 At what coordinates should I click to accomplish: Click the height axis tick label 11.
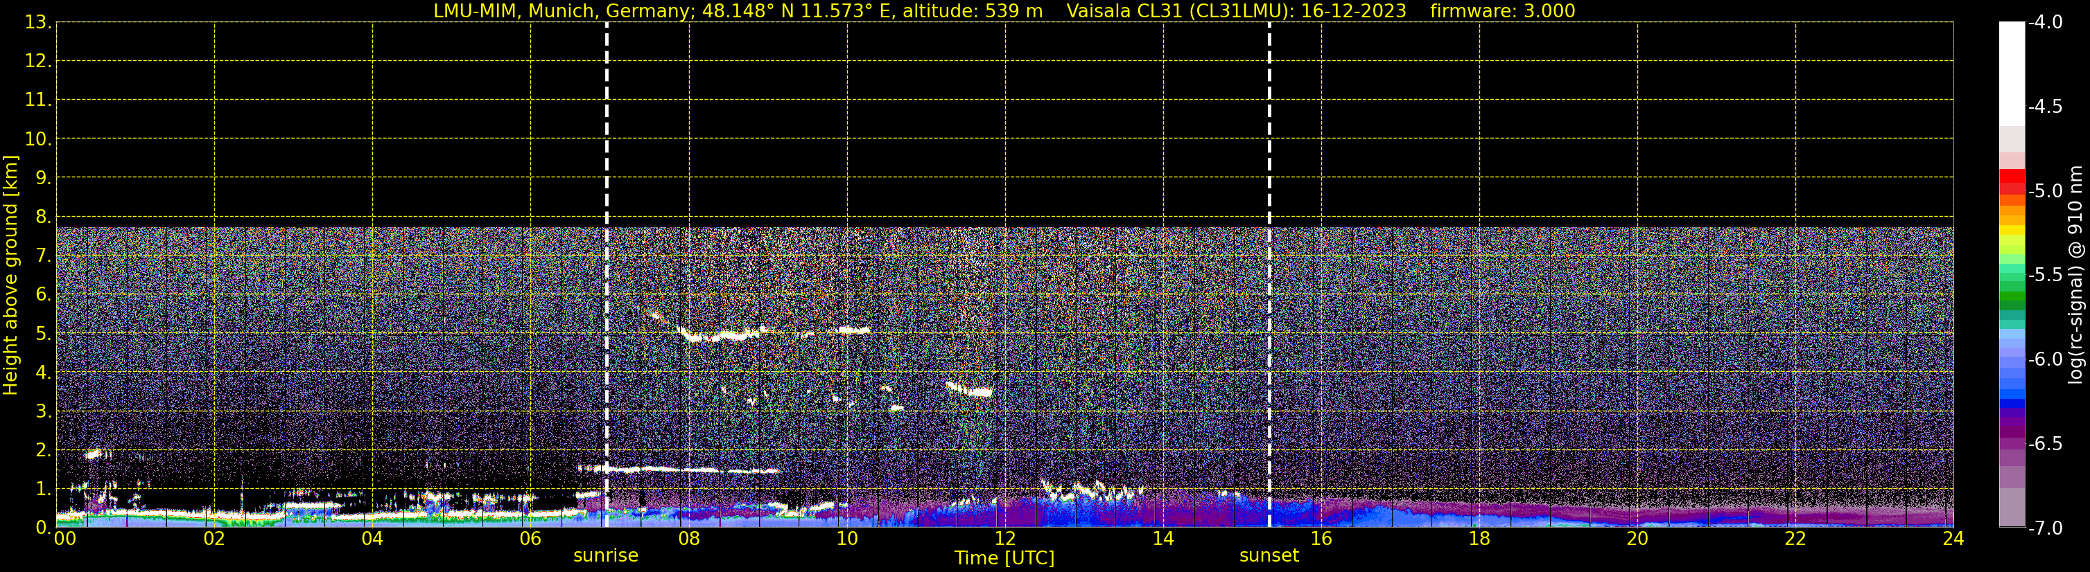click(38, 100)
